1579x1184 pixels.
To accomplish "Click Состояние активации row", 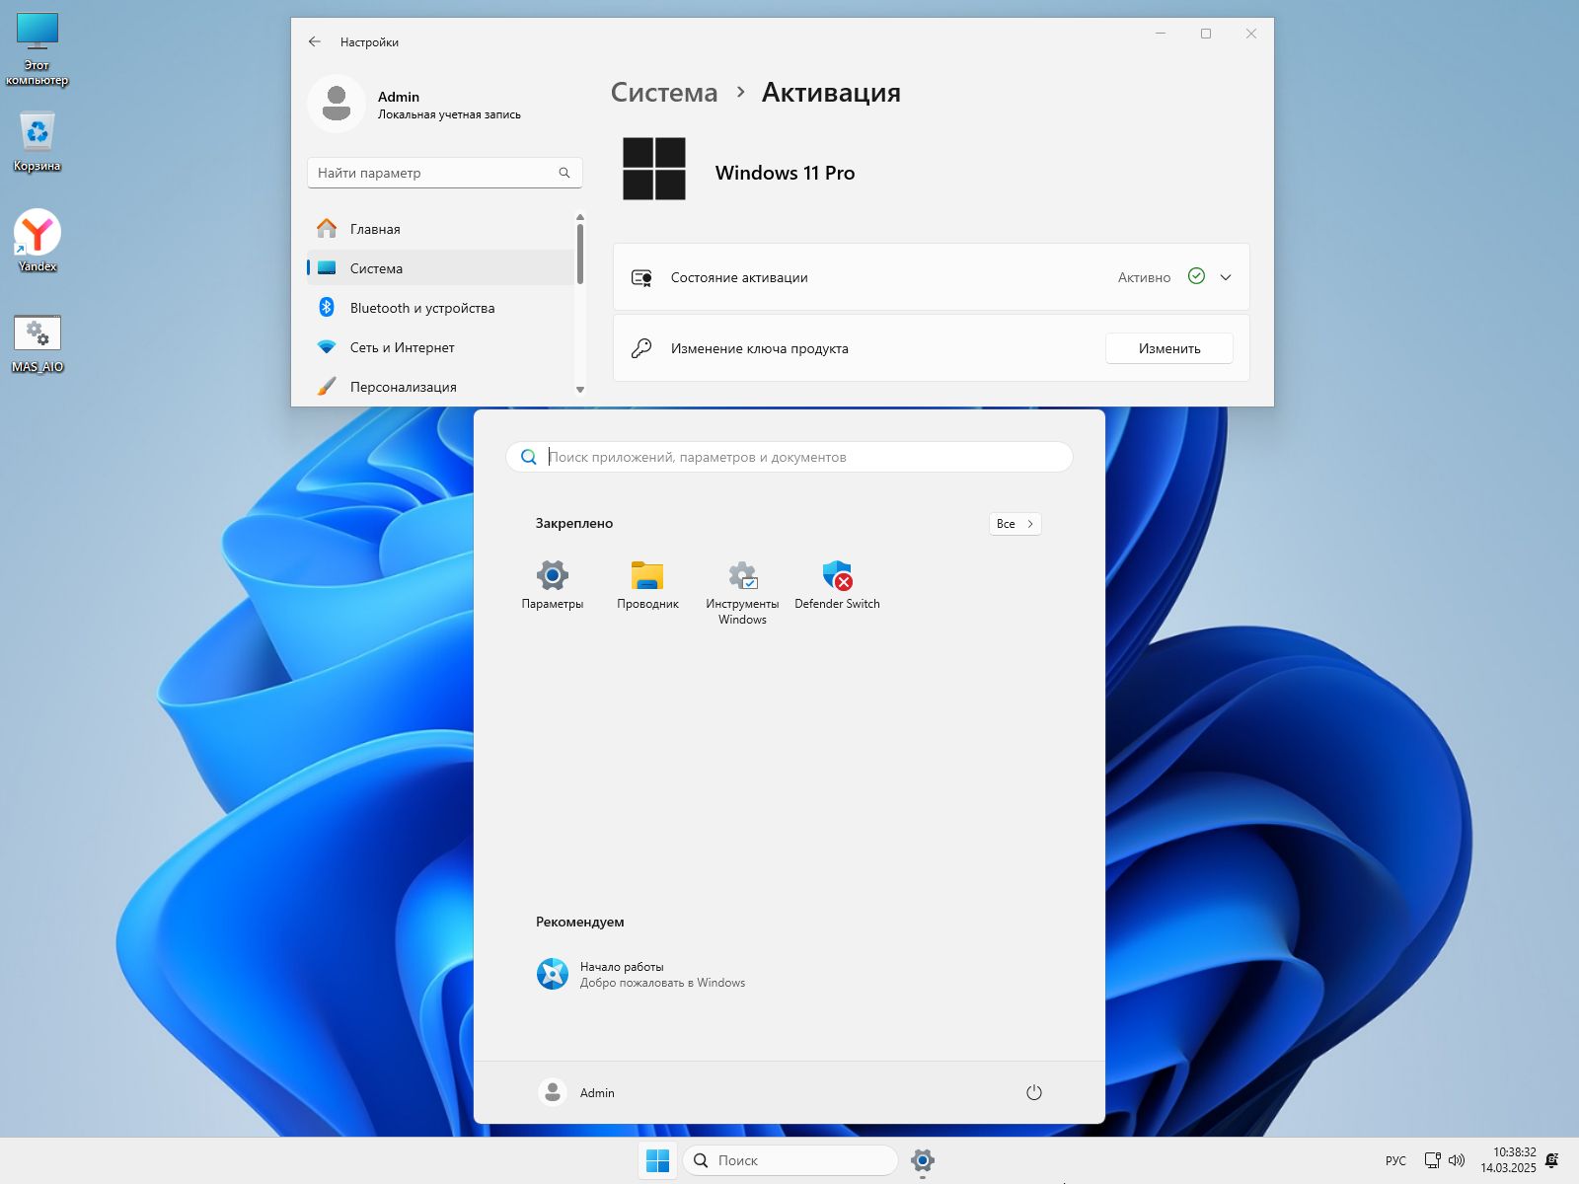I will coord(932,277).
